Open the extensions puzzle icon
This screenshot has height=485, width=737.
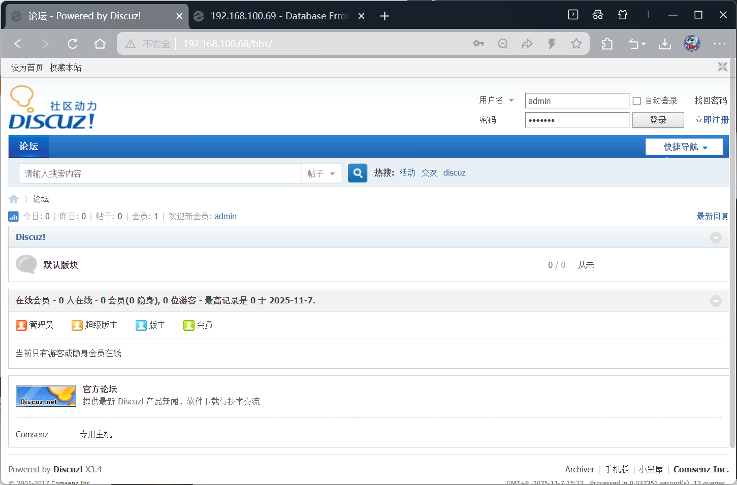pos(607,44)
